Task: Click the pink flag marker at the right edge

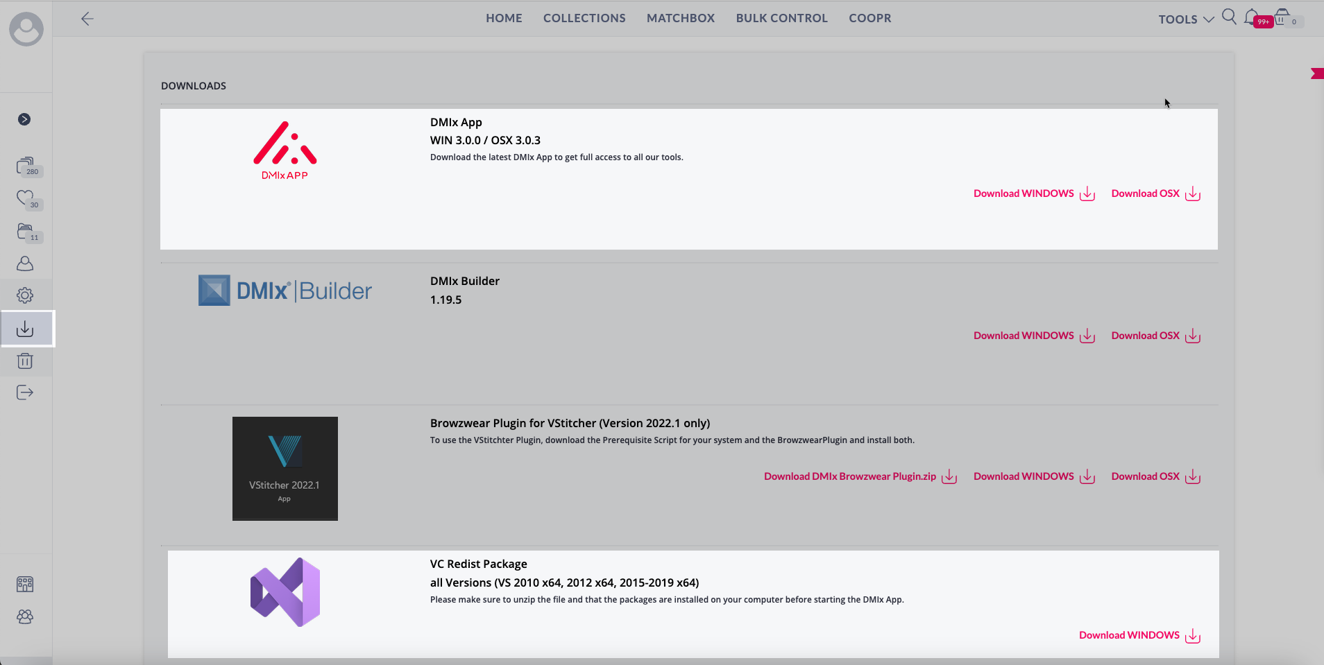Action: [1317, 74]
